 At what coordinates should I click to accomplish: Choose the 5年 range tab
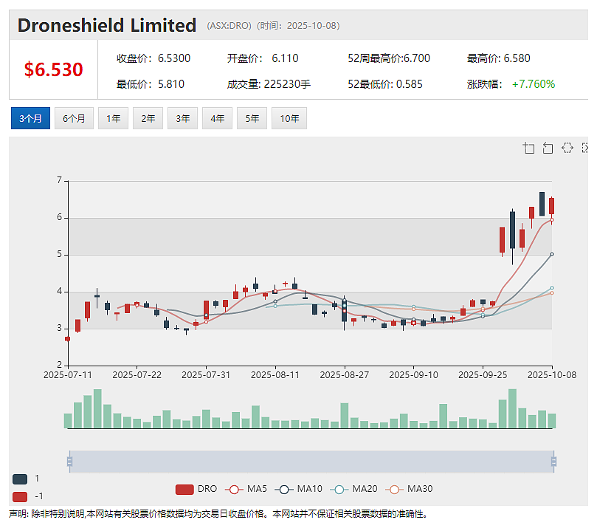[x=252, y=118]
